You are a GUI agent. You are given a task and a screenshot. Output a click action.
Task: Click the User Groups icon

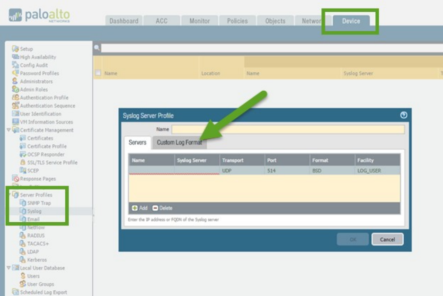[x=23, y=284]
